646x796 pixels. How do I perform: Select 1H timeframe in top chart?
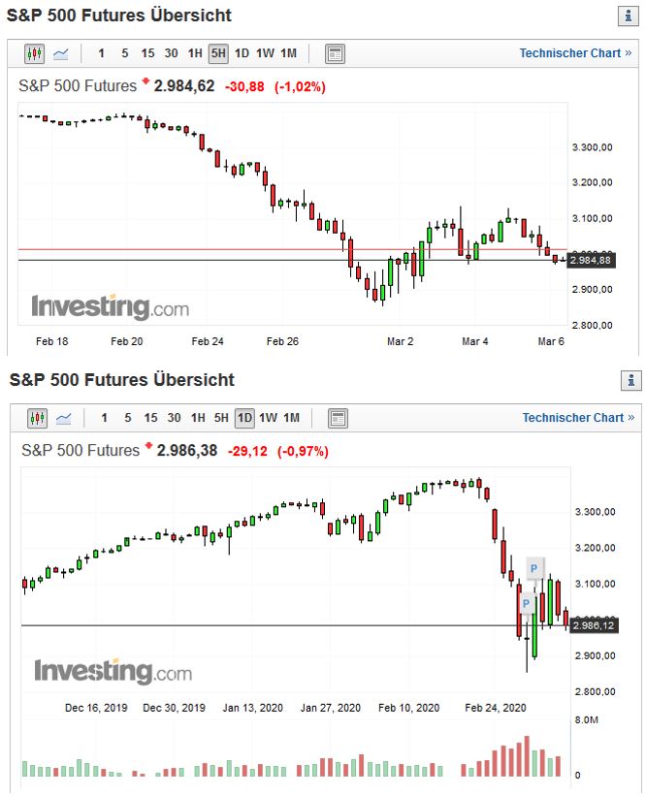(x=195, y=53)
